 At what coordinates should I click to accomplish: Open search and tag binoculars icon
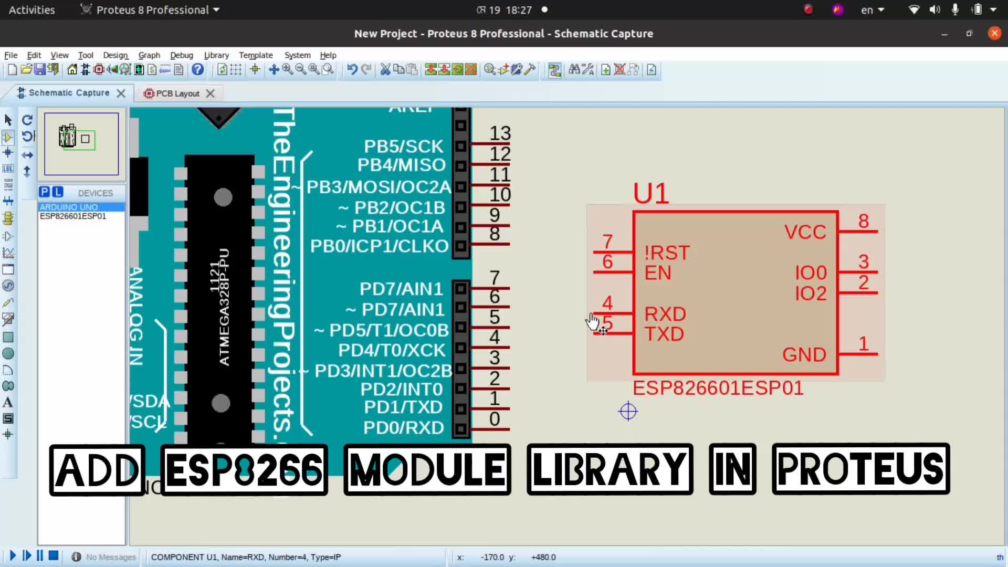coord(574,69)
